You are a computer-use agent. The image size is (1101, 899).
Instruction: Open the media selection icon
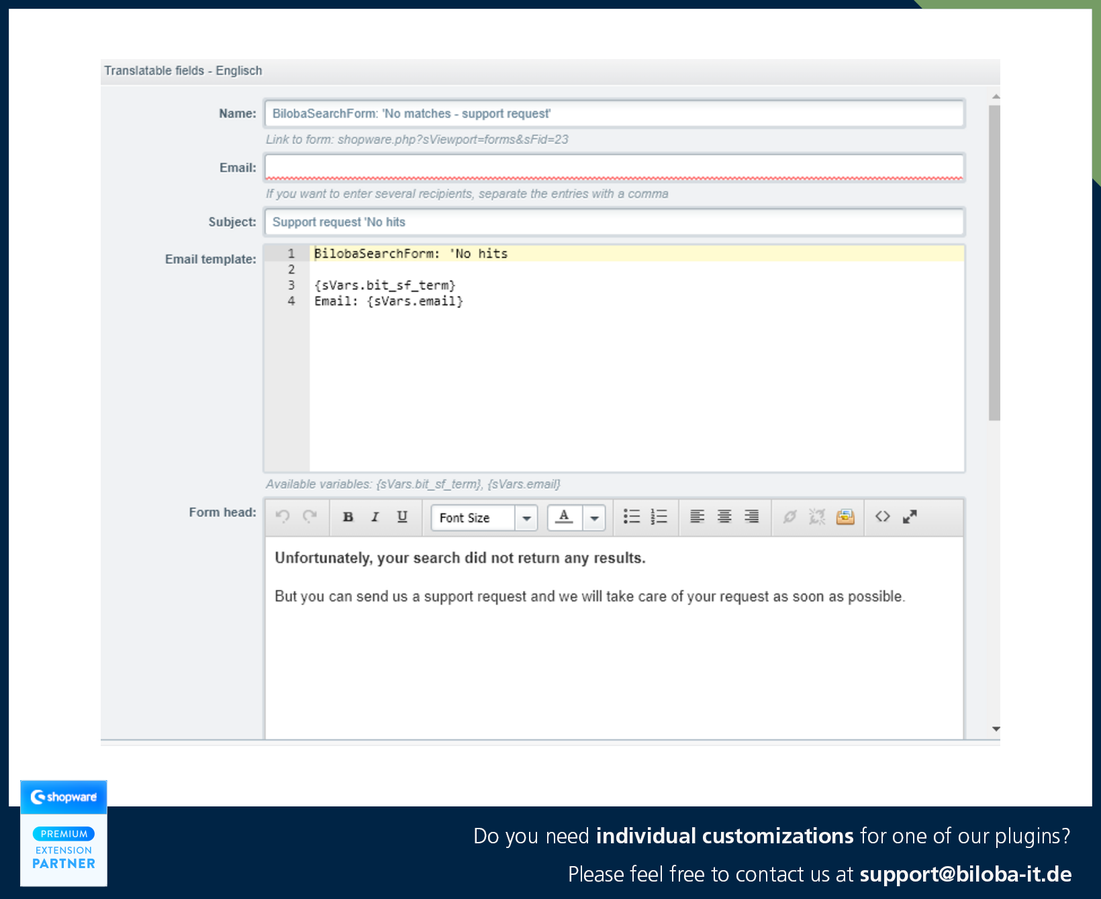[x=845, y=517]
